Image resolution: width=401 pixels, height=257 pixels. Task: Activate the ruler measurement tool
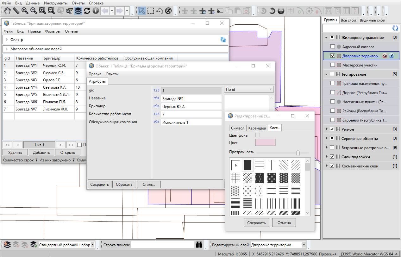pyautogui.click(x=16, y=11)
